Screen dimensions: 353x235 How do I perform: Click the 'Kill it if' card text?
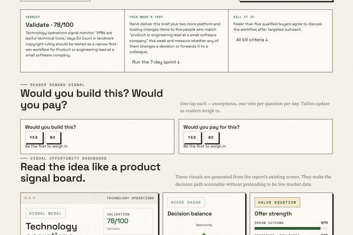pyautogui.click(x=277, y=27)
